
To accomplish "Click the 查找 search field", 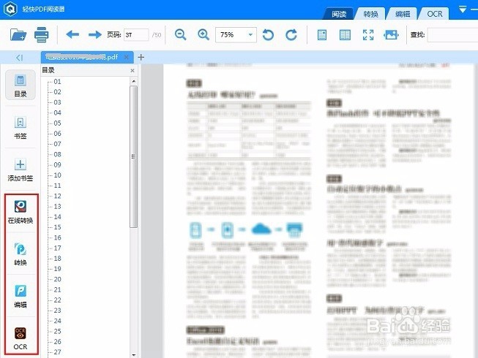I will coord(452,34).
